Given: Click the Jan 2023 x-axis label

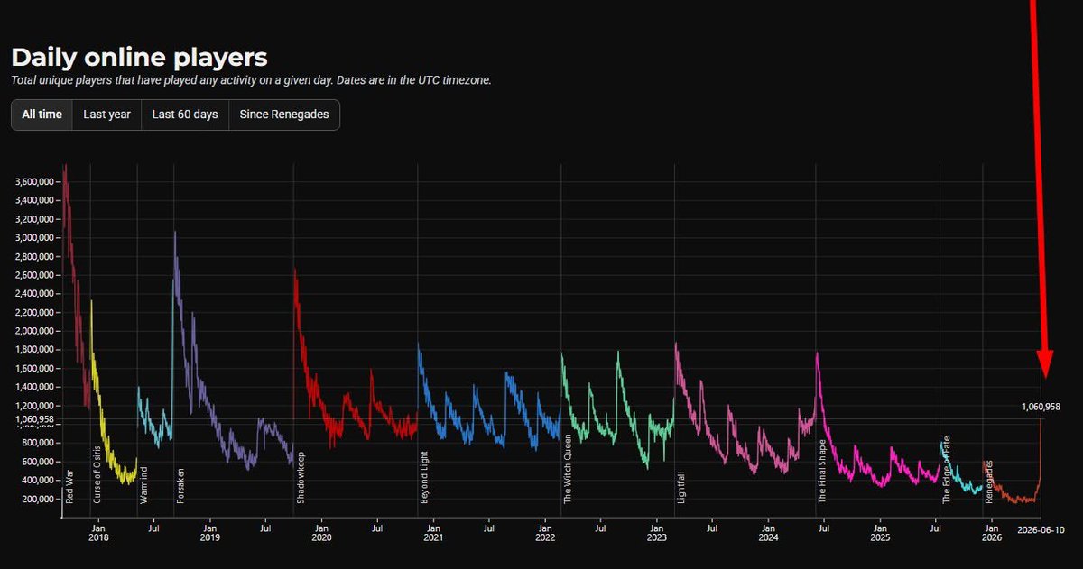Looking at the screenshot, I should tap(656, 532).
